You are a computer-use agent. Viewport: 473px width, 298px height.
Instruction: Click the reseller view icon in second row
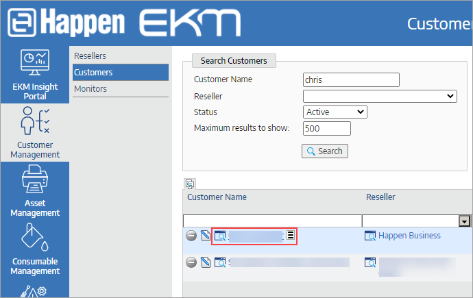[370, 262]
